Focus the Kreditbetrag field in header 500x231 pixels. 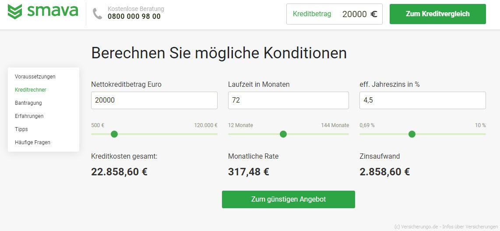pos(334,14)
